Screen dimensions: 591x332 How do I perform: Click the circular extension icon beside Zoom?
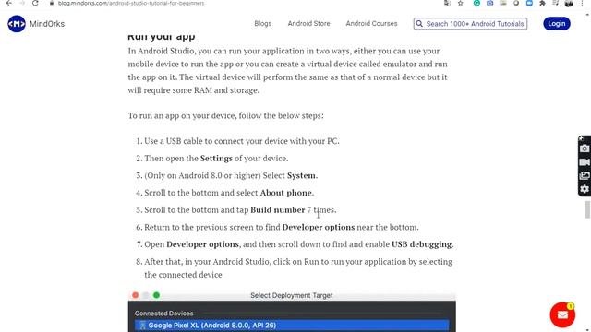(x=516, y=3)
